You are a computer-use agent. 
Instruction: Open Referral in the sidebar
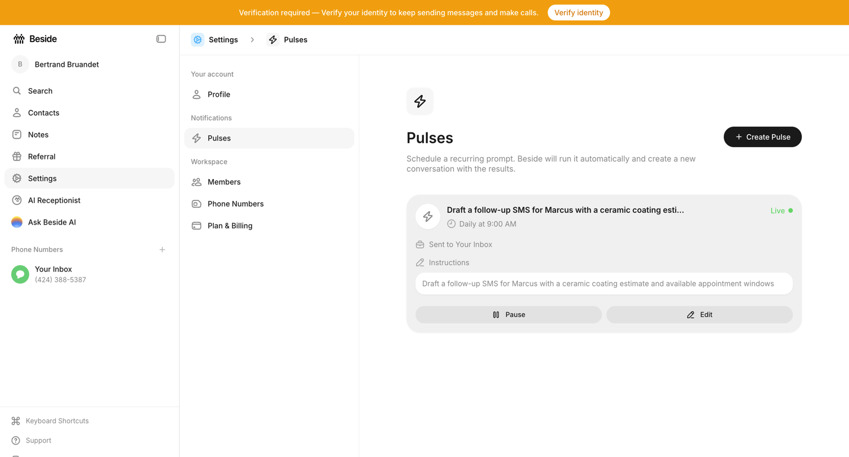click(x=89, y=157)
